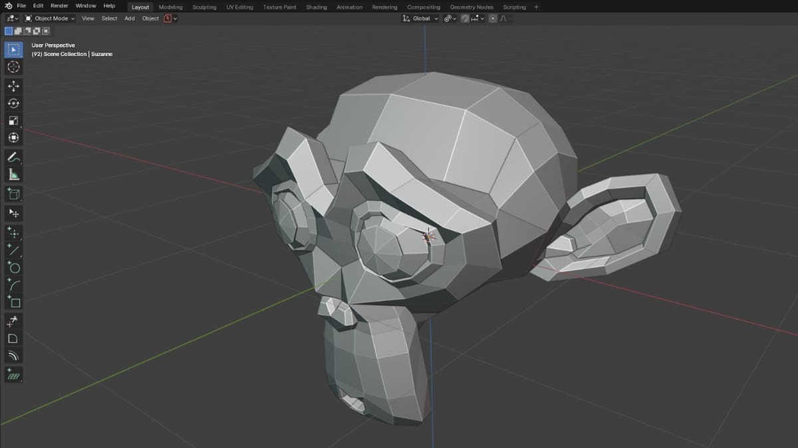Switch to the Sculpting workspace tab

coord(204,7)
